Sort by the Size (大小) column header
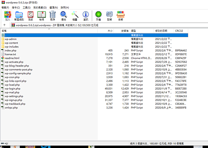Viewport: 208px width, 148px height. [106, 31]
